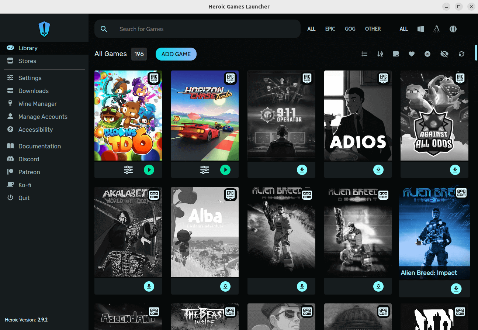Download Alien Breed: Impact

pyautogui.click(x=456, y=289)
